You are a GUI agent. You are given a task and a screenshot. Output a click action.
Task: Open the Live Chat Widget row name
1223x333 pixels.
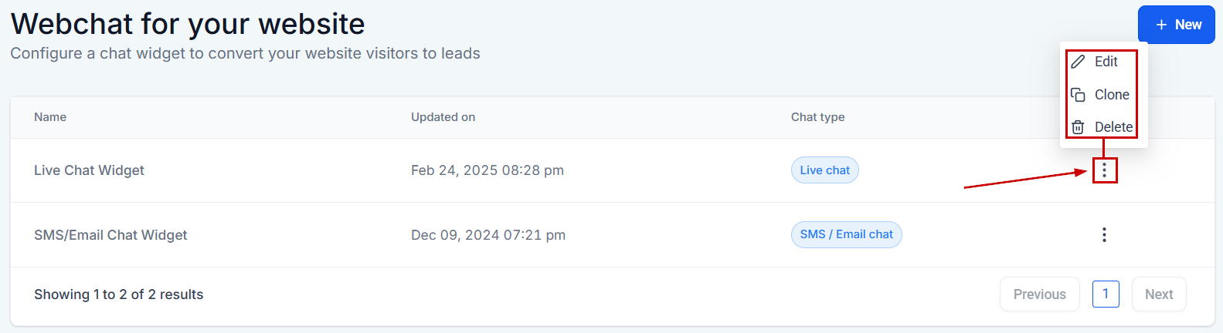coord(89,170)
